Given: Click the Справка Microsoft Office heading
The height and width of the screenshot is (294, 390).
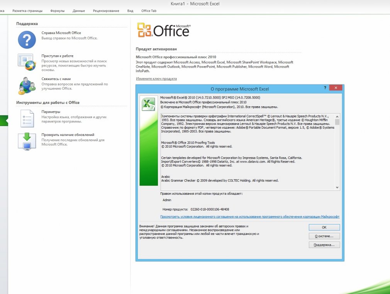Looking at the screenshot, I should (61, 33).
